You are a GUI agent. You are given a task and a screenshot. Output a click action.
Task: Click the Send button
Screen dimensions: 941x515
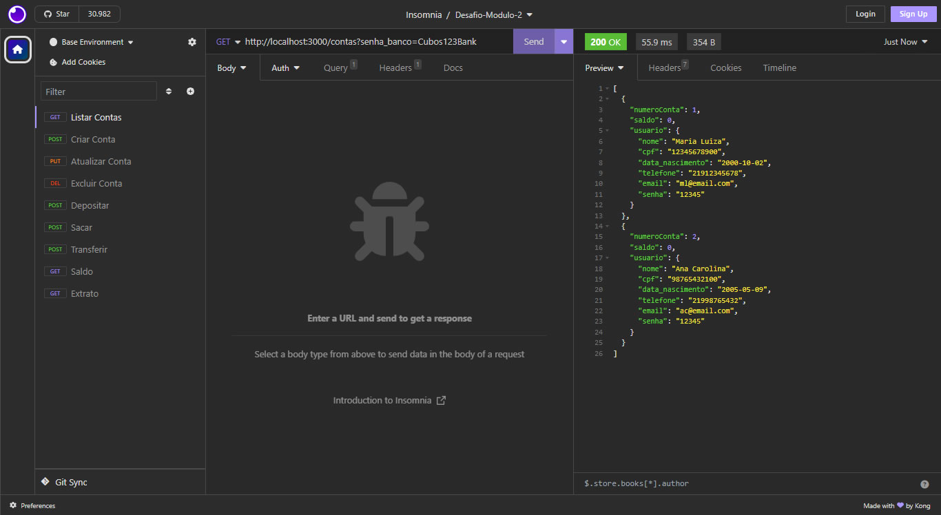click(x=533, y=41)
